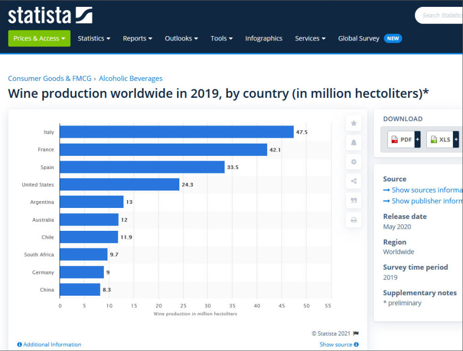Click the x-axis label about hectoliters
Image resolution: width=463 pixels, height=351 pixels.
(x=195, y=314)
